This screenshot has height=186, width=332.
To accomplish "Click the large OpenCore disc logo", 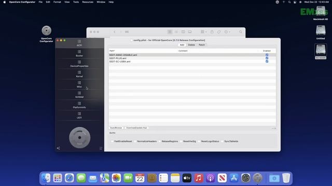I will coord(79,137).
